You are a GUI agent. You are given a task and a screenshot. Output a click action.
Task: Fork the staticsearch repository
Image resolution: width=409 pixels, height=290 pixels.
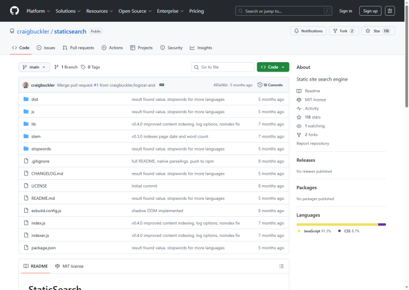click(x=343, y=31)
